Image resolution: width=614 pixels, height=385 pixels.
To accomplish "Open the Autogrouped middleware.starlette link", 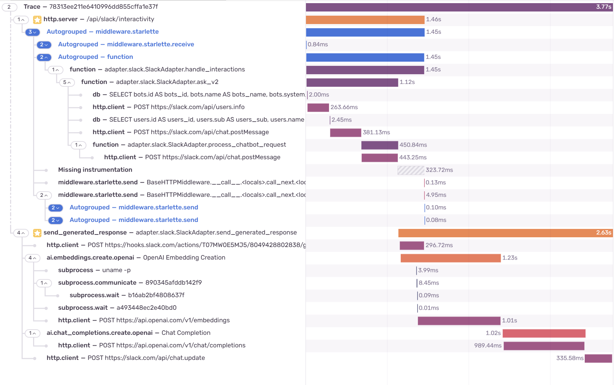I will point(102,32).
